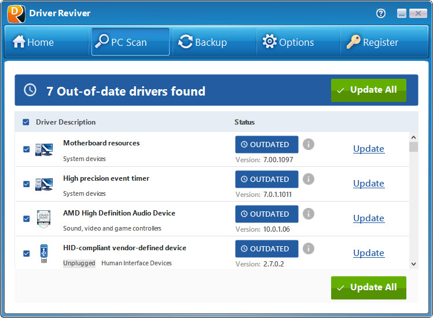Update HID-compliant vendor-defined device driver
The width and height of the screenshot is (433, 318).
click(x=369, y=253)
